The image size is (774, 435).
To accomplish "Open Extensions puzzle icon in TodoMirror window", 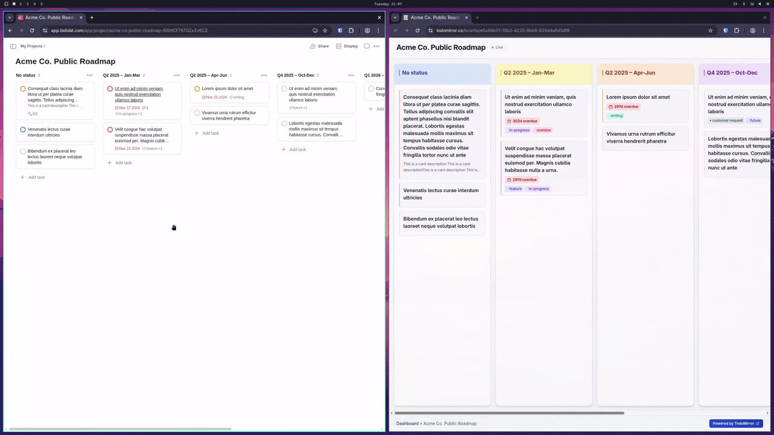I will pos(737,30).
